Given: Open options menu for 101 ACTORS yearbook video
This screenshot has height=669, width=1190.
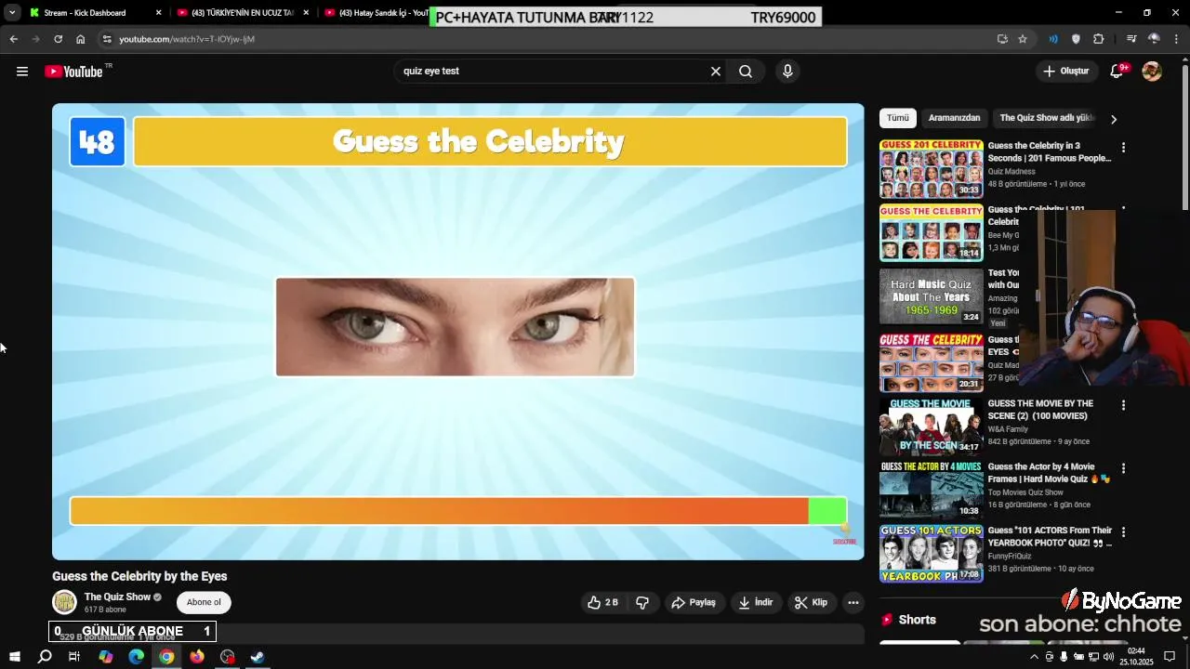Looking at the screenshot, I should 1123,532.
